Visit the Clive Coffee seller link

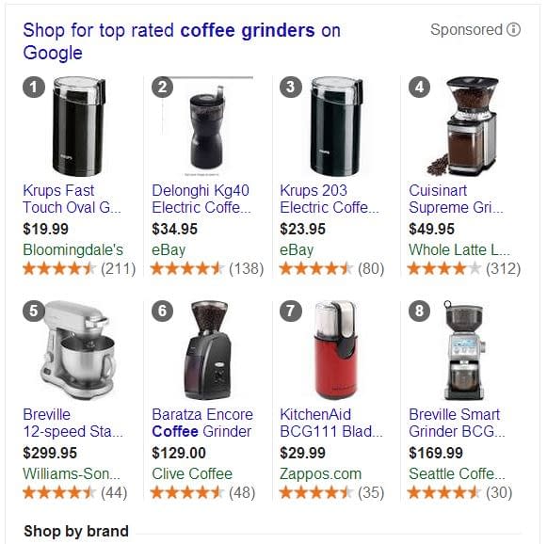click(x=192, y=473)
